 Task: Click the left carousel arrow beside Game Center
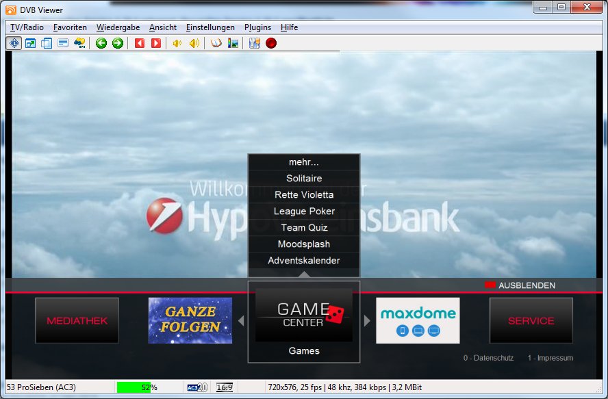241,321
